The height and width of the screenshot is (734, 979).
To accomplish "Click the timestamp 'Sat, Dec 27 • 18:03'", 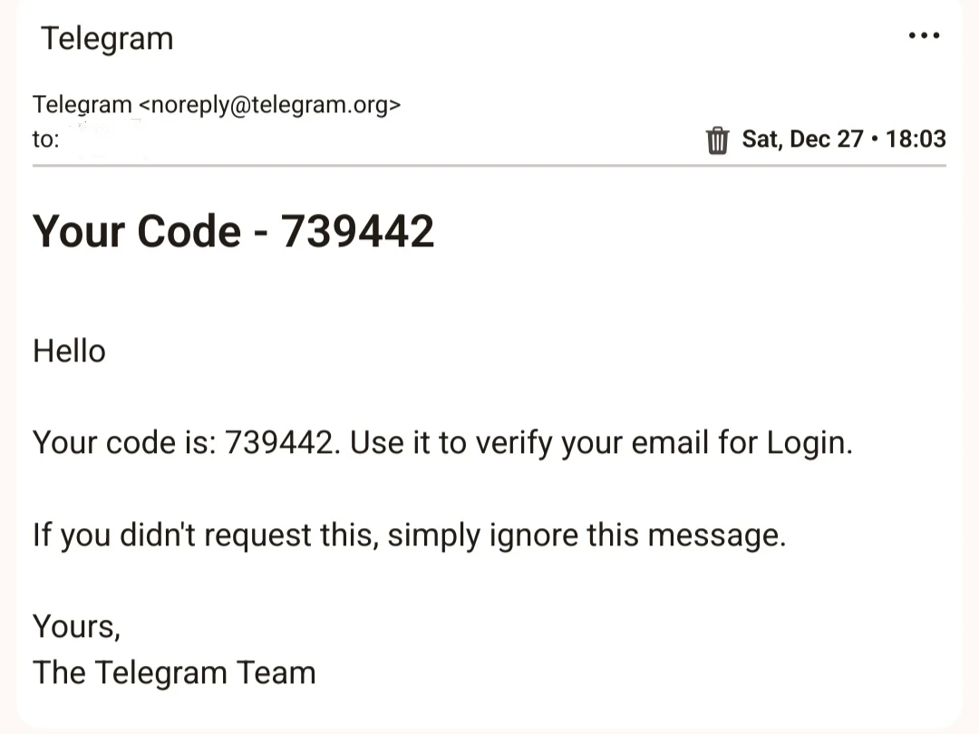I will point(843,139).
